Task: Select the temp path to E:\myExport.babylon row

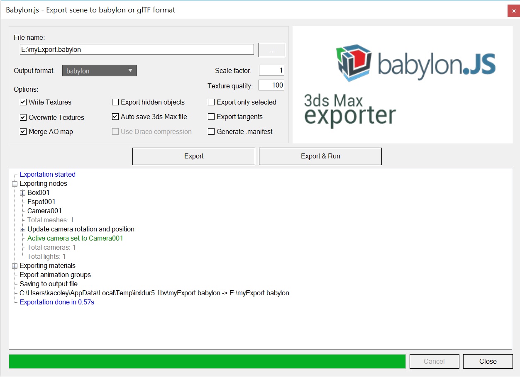Action: point(154,293)
